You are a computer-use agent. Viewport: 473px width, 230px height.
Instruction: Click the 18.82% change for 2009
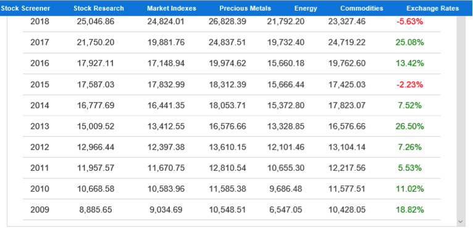tap(409, 210)
